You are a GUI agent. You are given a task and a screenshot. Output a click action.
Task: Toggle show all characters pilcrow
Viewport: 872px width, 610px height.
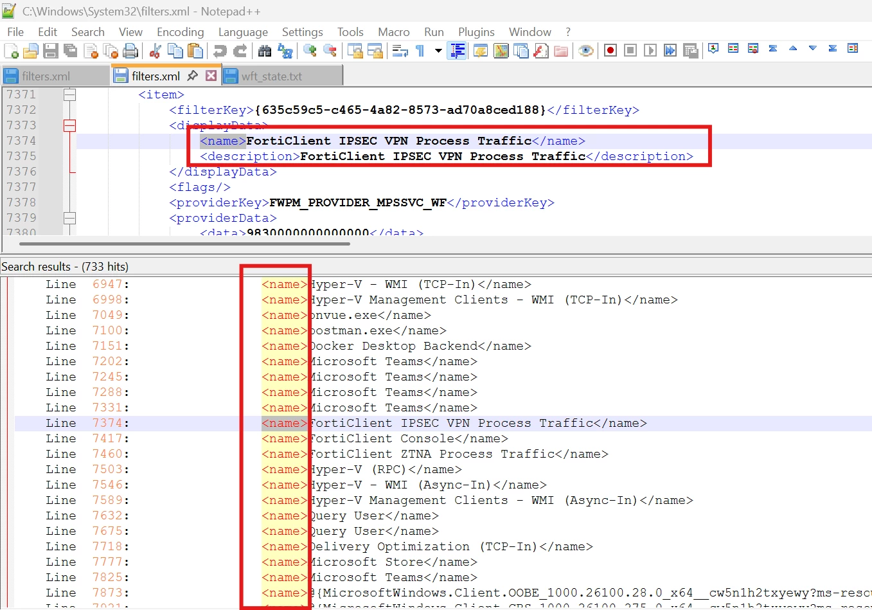click(x=420, y=51)
